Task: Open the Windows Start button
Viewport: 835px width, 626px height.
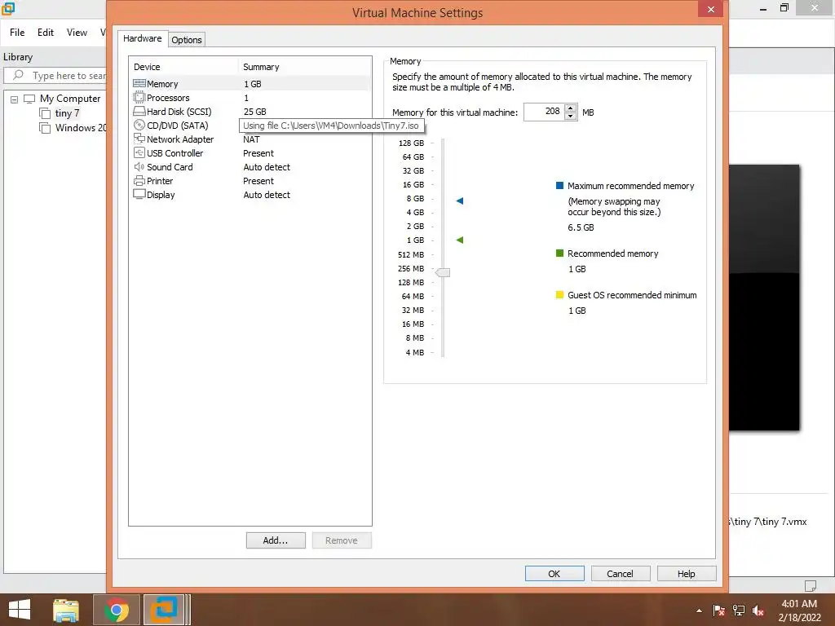Action: click(x=20, y=610)
